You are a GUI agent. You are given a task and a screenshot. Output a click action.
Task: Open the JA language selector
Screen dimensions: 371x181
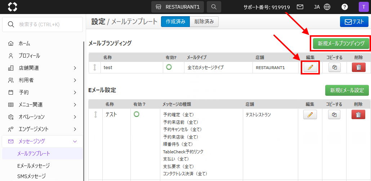[322, 7]
